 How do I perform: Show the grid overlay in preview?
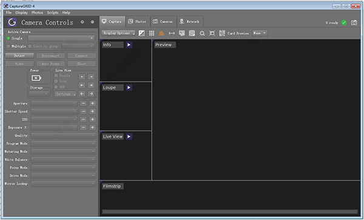(152, 33)
